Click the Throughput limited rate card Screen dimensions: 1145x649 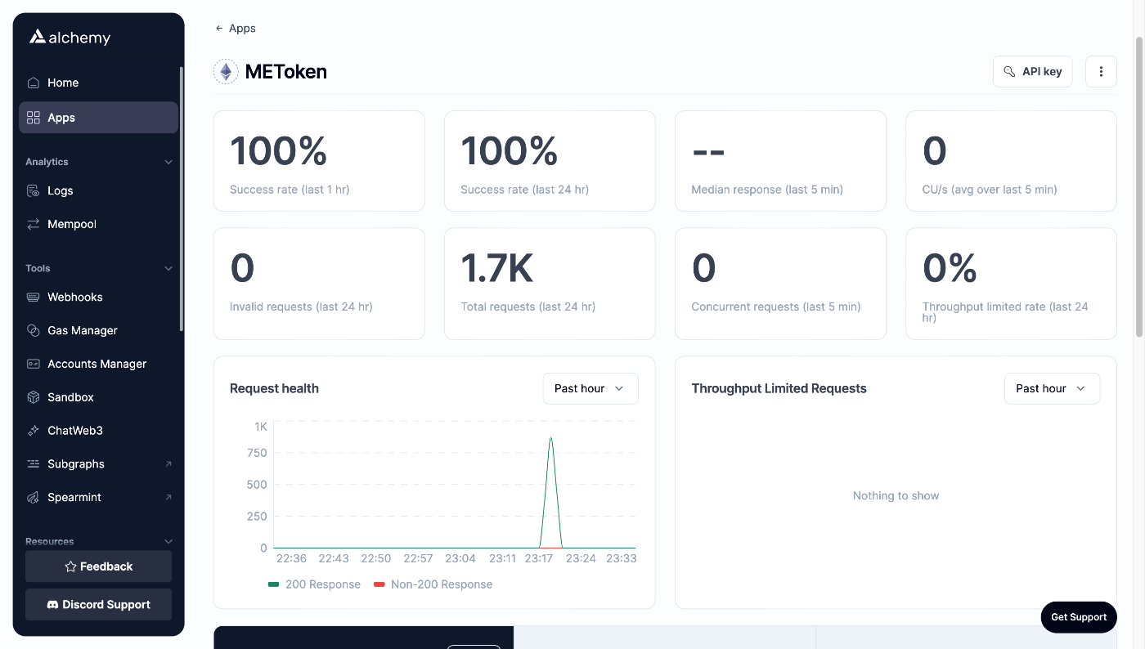(1011, 284)
